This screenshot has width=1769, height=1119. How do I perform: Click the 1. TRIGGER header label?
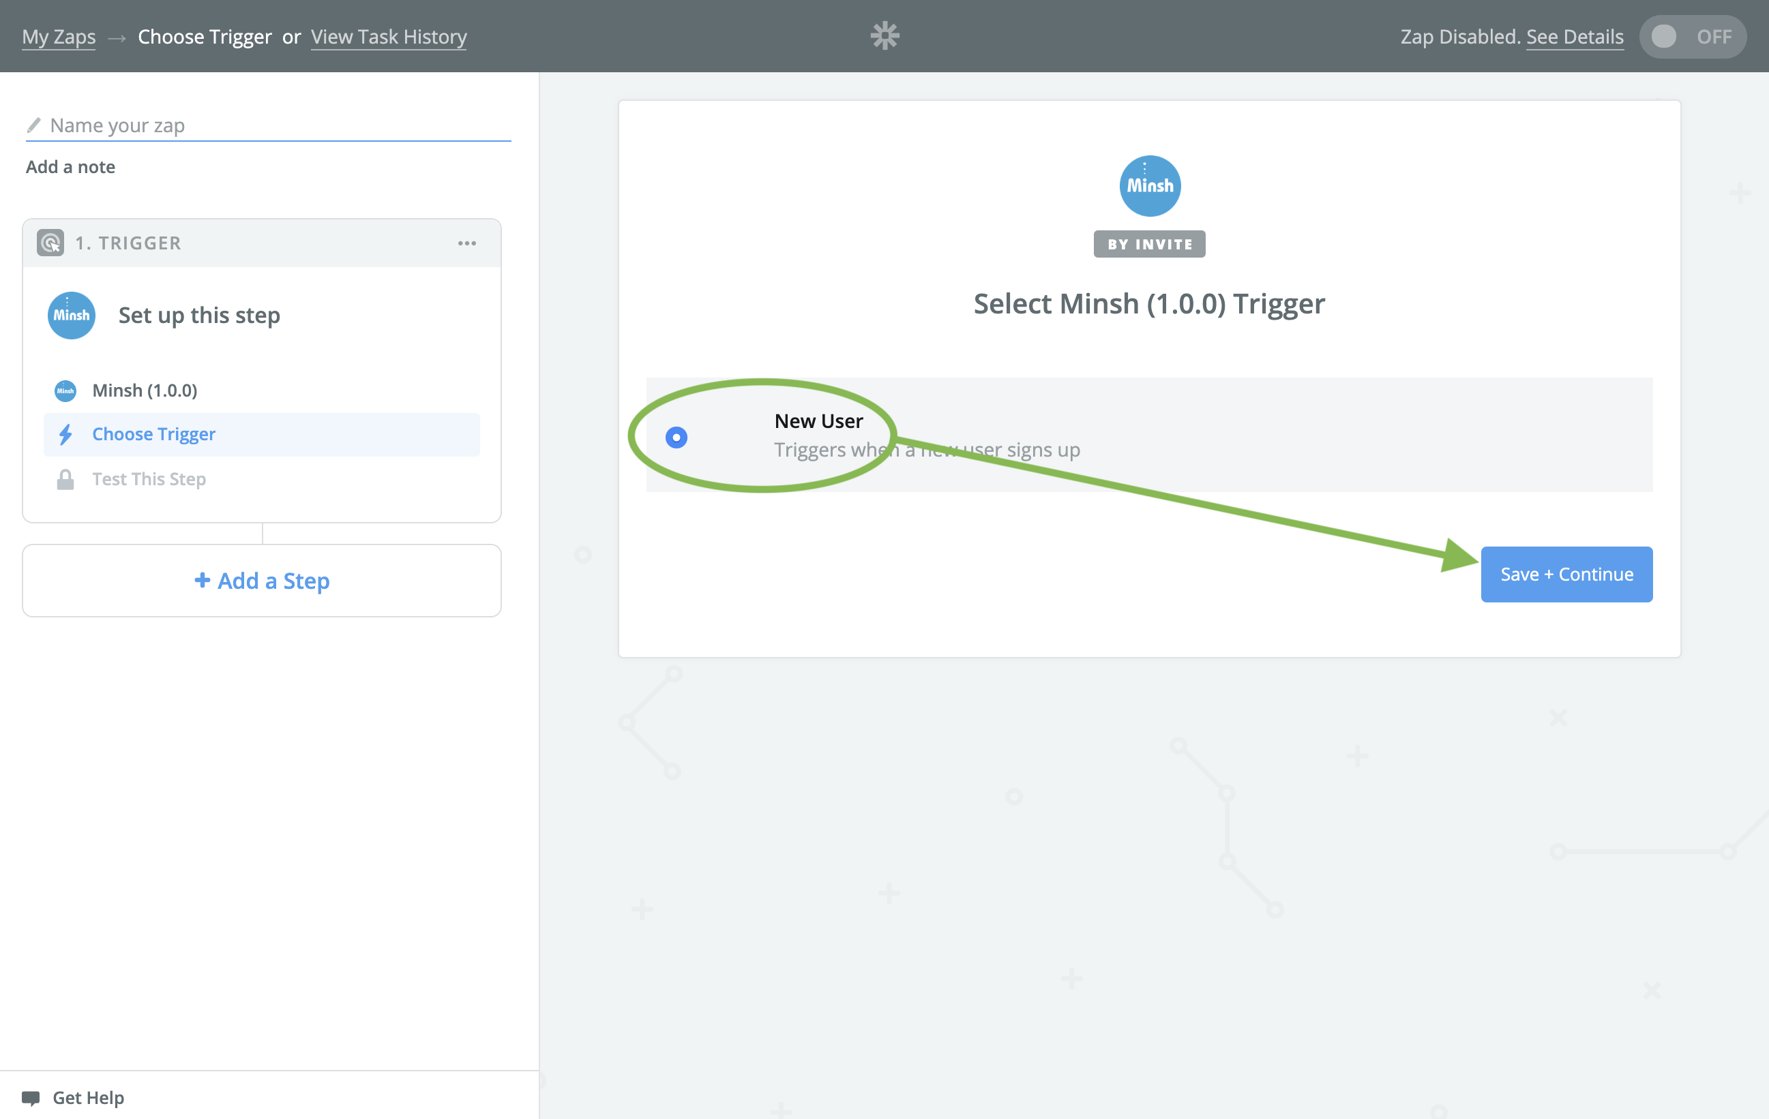pos(129,243)
